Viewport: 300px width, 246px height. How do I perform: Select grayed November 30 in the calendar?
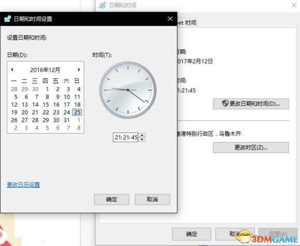(x=35, y=89)
